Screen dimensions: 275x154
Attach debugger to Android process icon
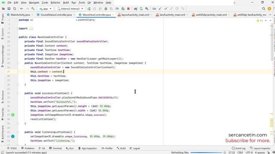tap(123, 9)
